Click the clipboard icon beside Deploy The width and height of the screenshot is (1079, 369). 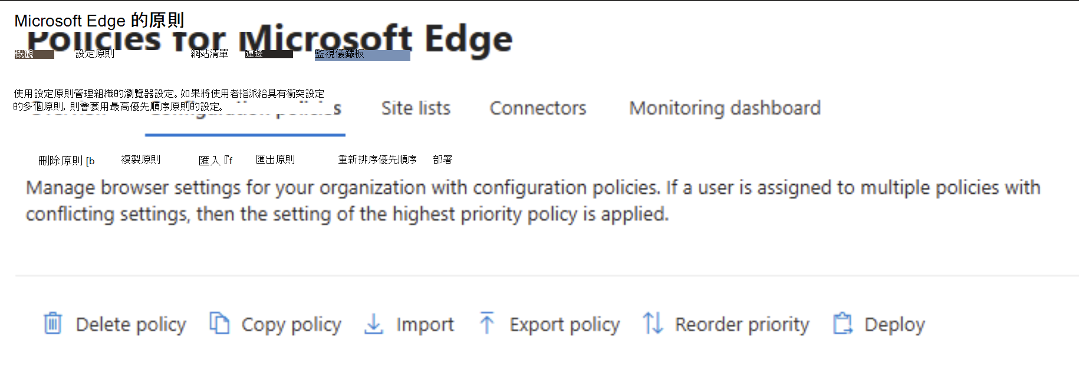tap(843, 324)
